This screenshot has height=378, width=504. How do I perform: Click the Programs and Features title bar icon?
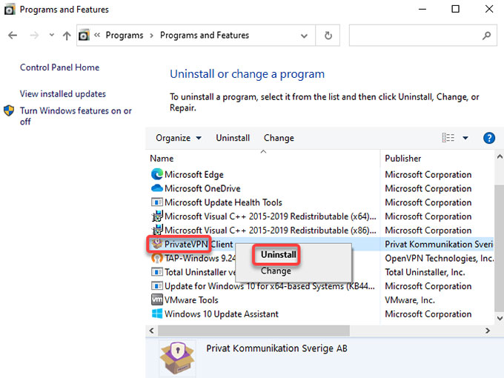[10, 10]
